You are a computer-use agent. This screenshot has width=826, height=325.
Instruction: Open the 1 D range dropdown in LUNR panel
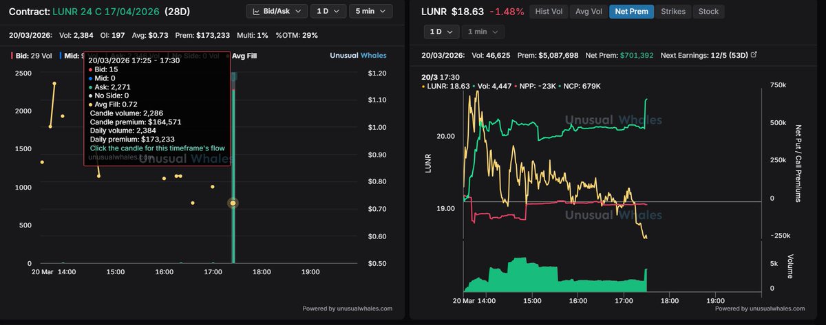click(x=441, y=32)
